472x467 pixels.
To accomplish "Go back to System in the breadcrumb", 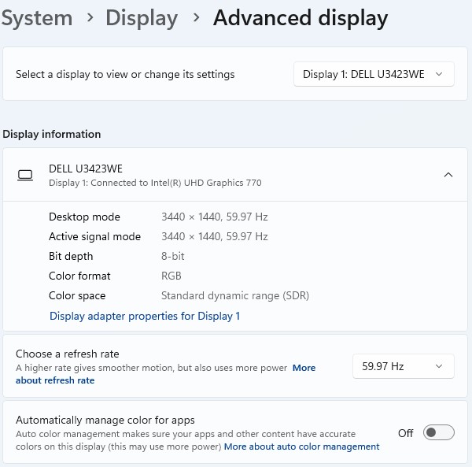I will 36,17.
